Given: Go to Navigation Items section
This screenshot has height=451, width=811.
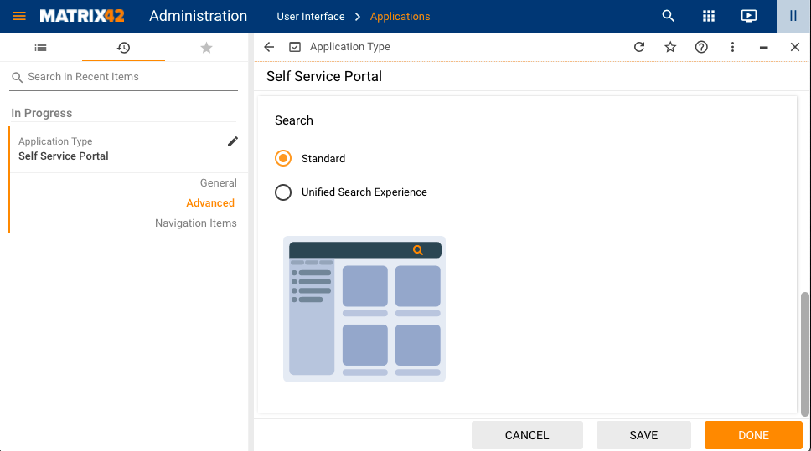Looking at the screenshot, I should pyautogui.click(x=195, y=223).
